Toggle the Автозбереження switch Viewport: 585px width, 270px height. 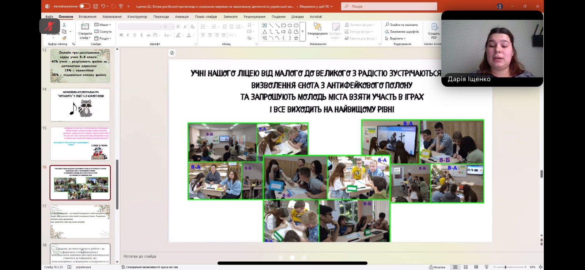coord(84,6)
